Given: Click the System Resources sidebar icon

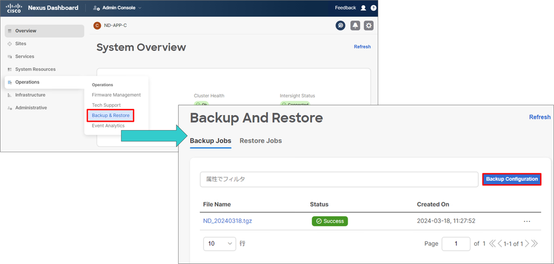Looking at the screenshot, I should click(10, 69).
